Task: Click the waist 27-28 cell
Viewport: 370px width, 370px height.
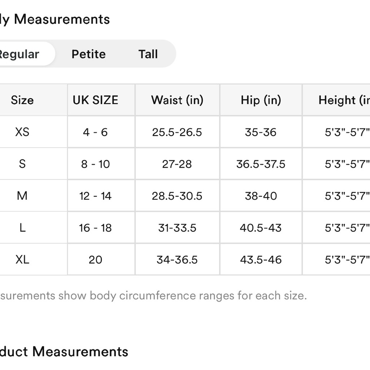Action: [x=177, y=164]
